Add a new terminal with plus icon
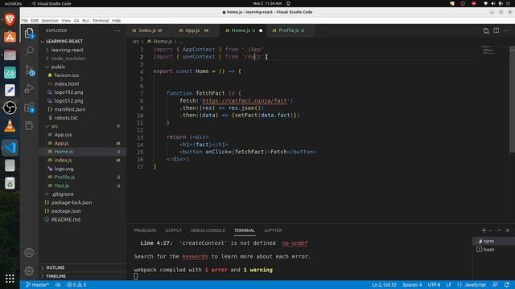The width and height of the screenshot is (515, 289). click(484, 230)
